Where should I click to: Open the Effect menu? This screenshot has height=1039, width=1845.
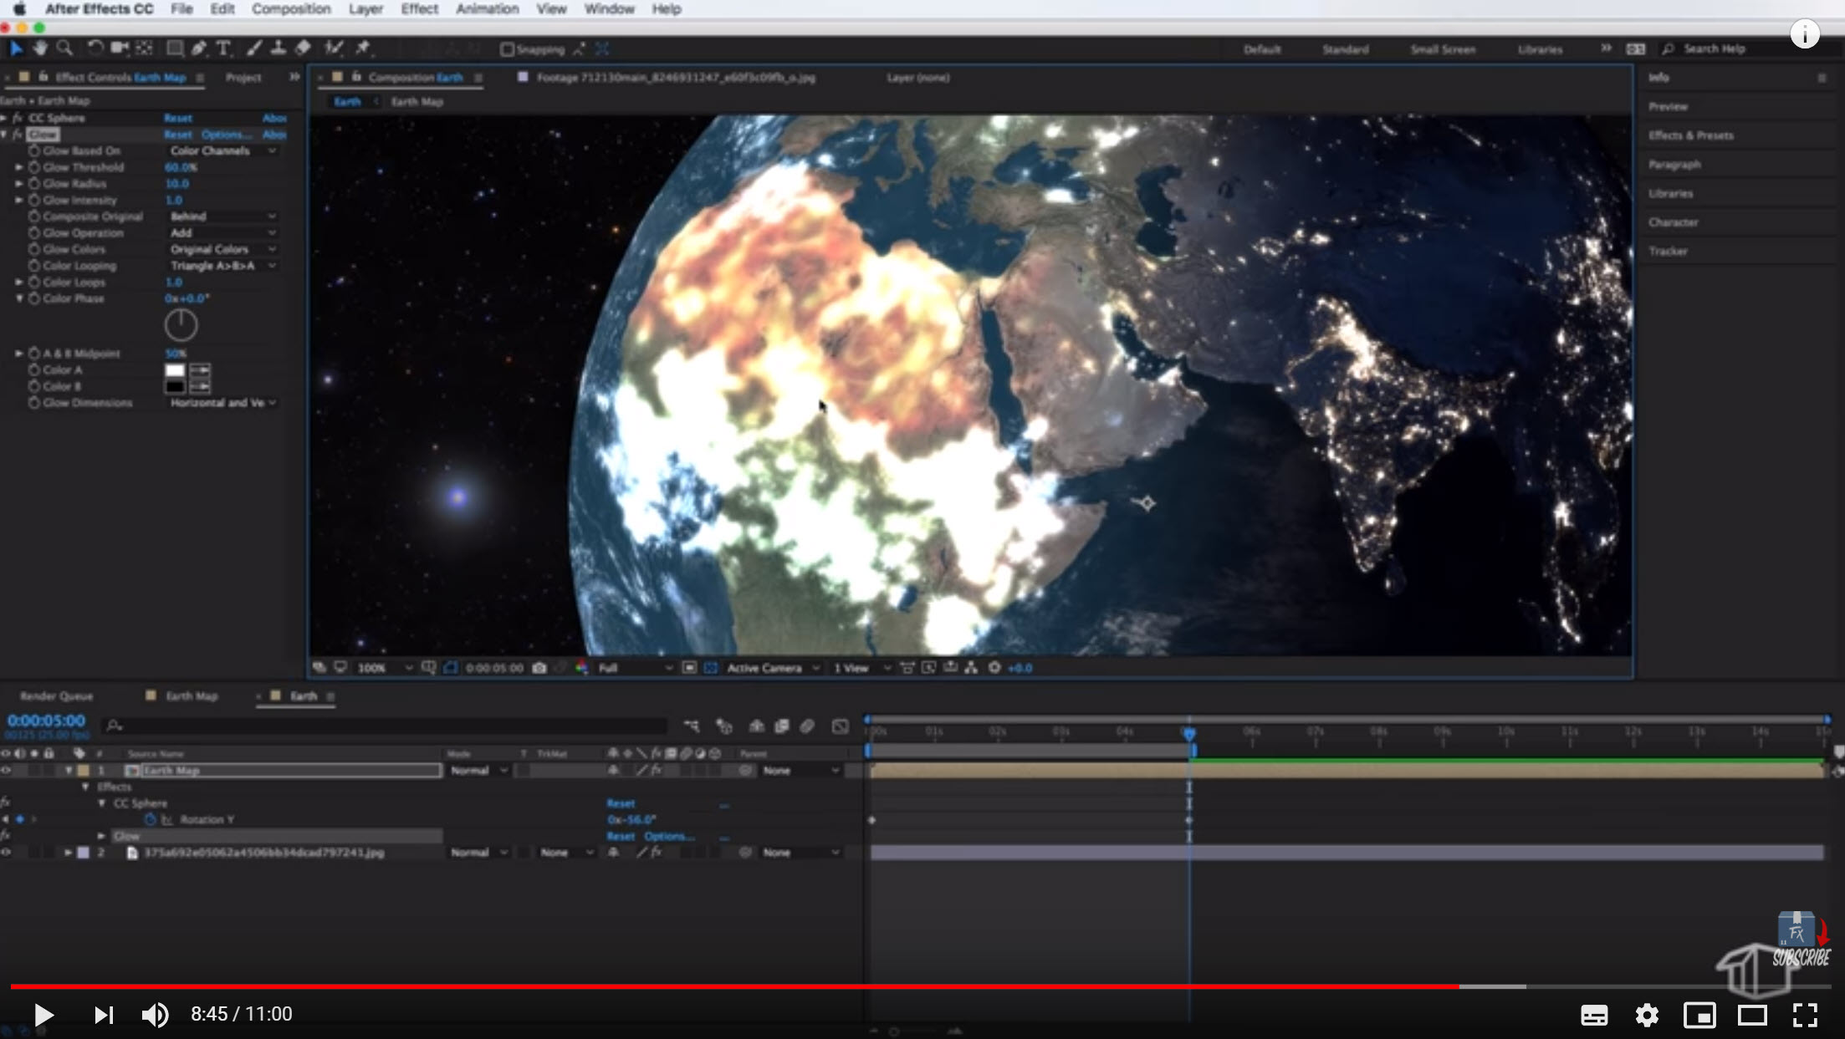point(419,9)
